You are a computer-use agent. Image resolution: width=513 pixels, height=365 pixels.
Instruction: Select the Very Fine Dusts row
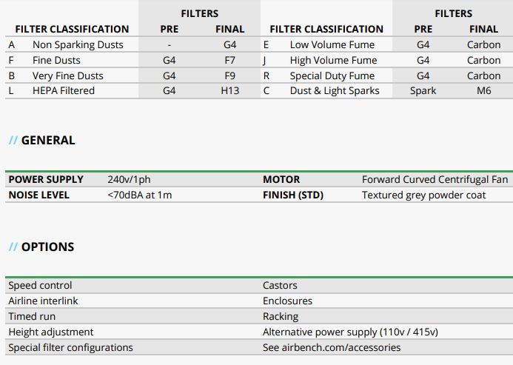coord(67,76)
